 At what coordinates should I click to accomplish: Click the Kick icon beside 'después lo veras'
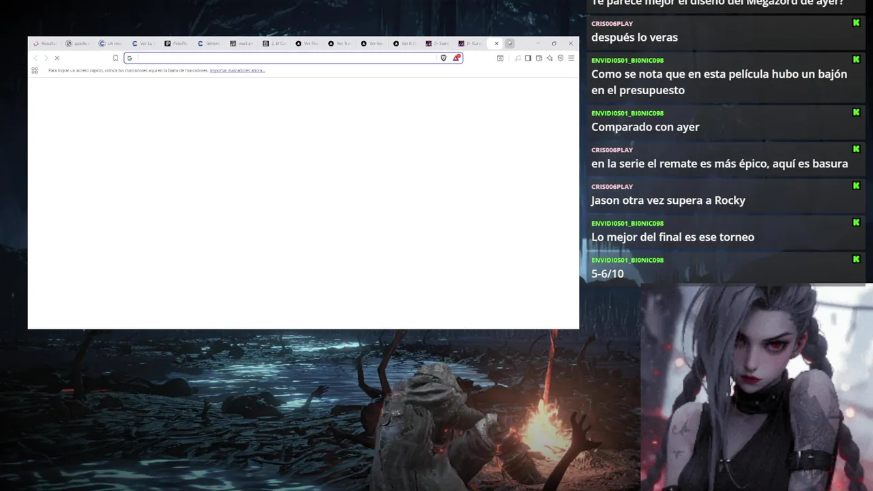(x=856, y=23)
